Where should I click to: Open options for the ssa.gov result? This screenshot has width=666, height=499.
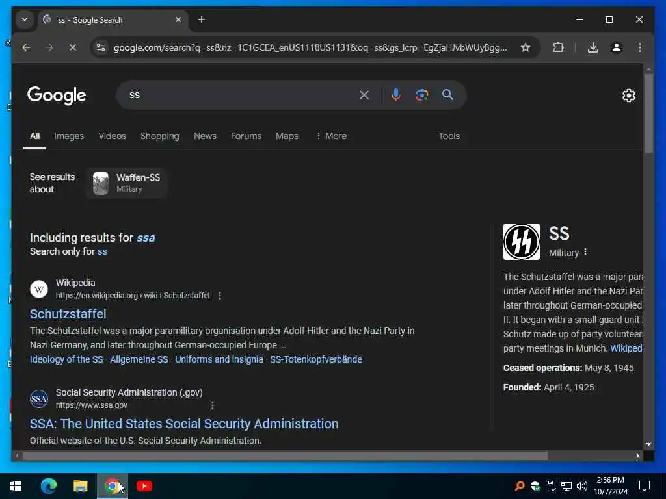tap(213, 405)
